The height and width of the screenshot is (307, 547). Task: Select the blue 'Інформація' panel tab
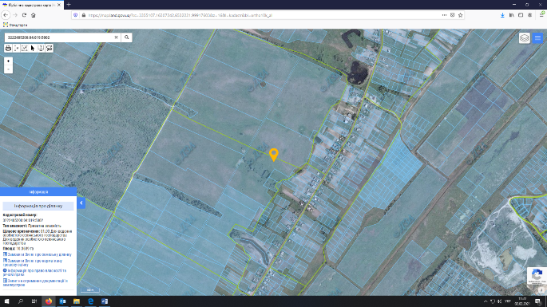38,191
